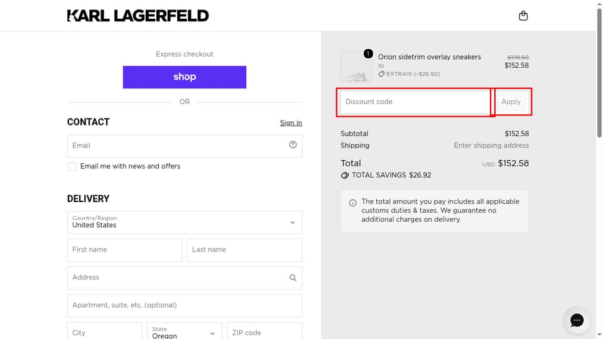Check Email me with news and offers
The height and width of the screenshot is (339, 603).
pos(72,166)
